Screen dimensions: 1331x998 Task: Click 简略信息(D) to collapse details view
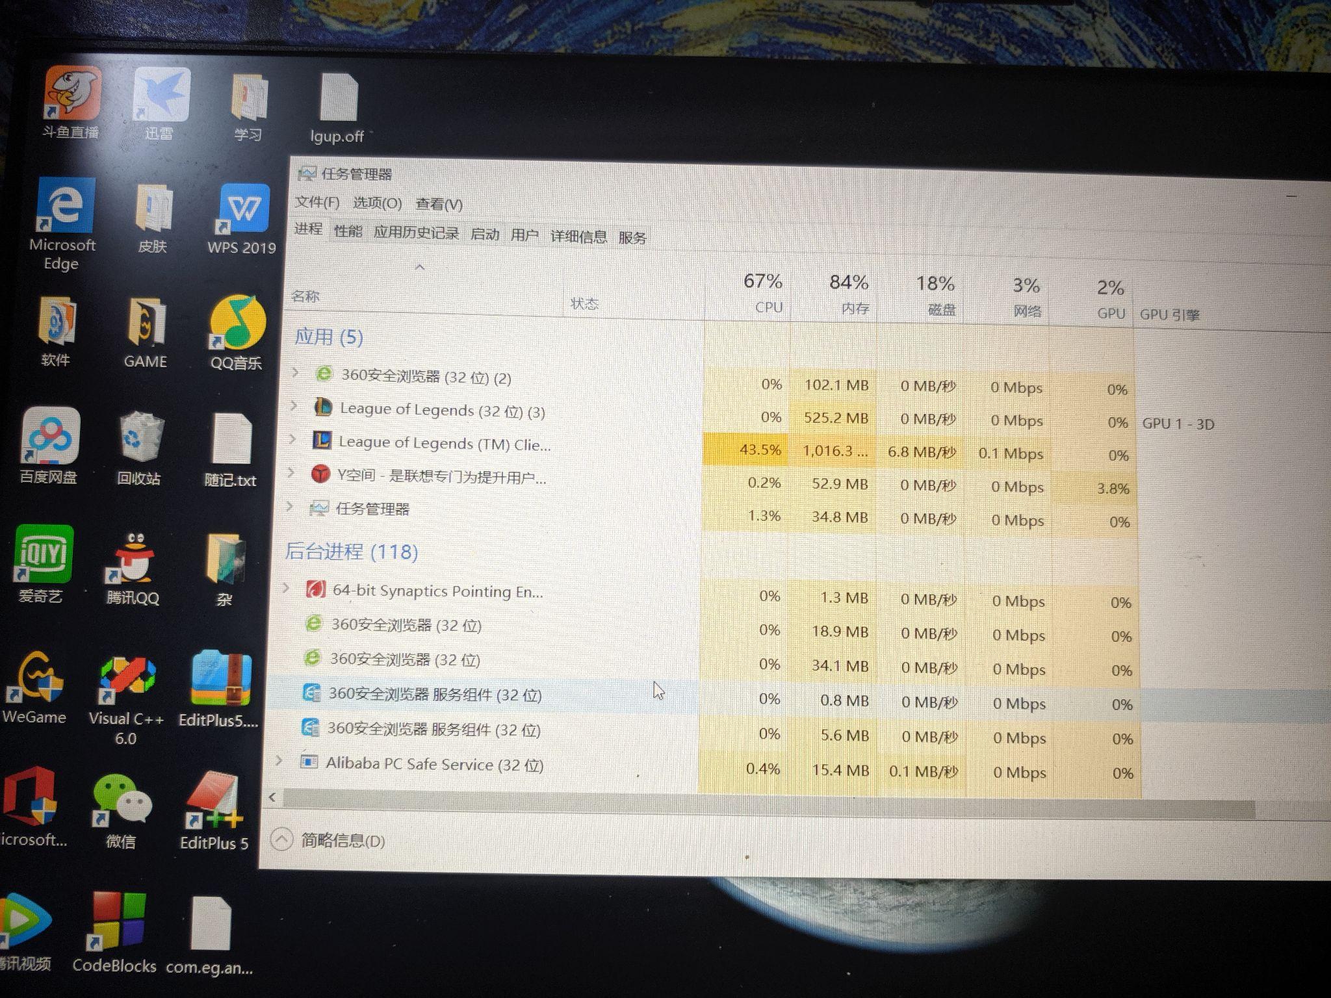(x=341, y=841)
